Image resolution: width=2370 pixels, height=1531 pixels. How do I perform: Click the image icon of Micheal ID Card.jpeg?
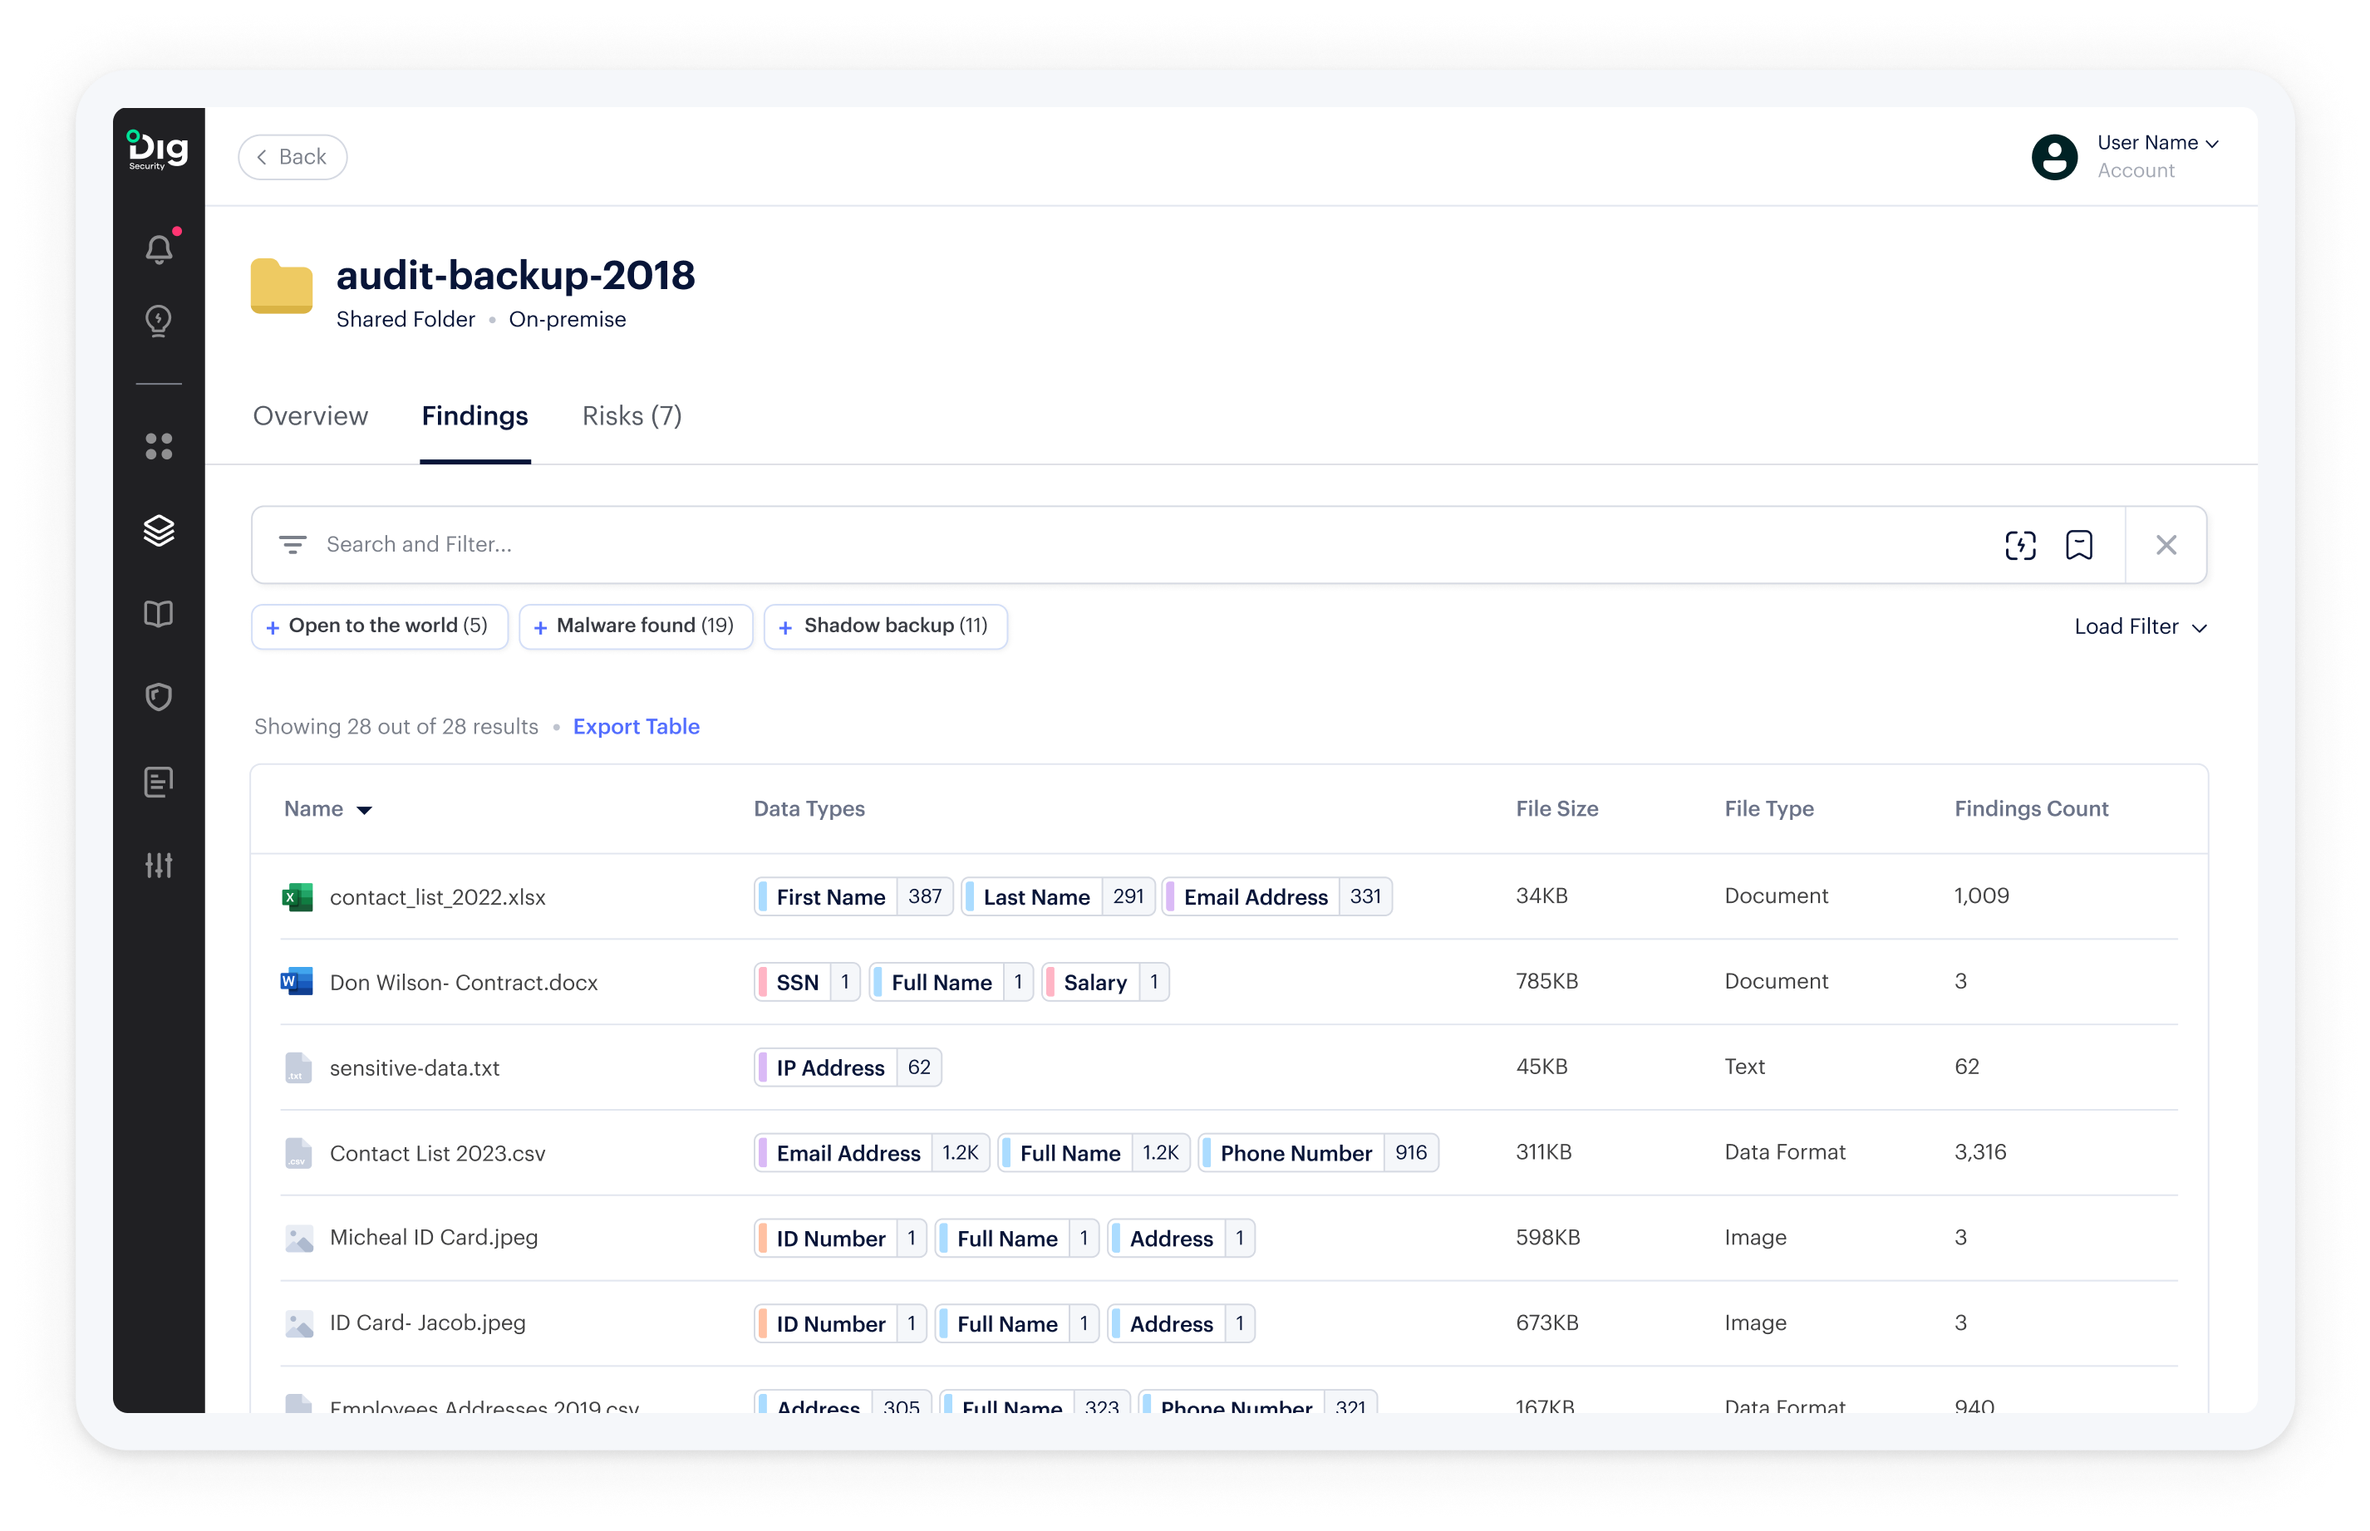pos(299,1239)
